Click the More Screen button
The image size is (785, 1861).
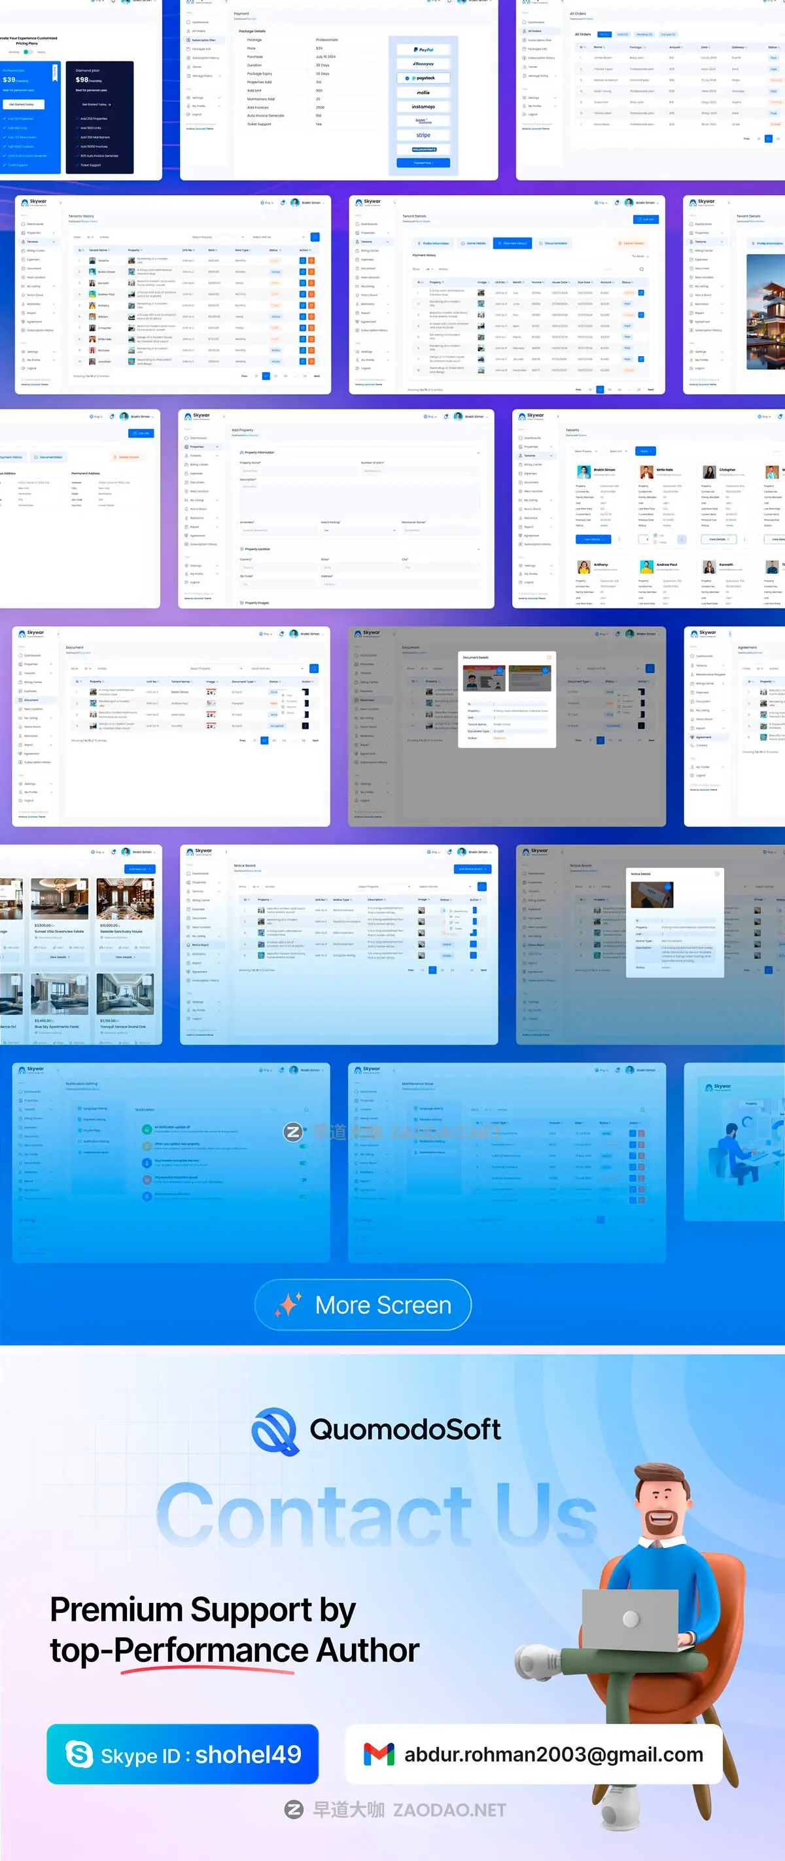pos(363,1304)
